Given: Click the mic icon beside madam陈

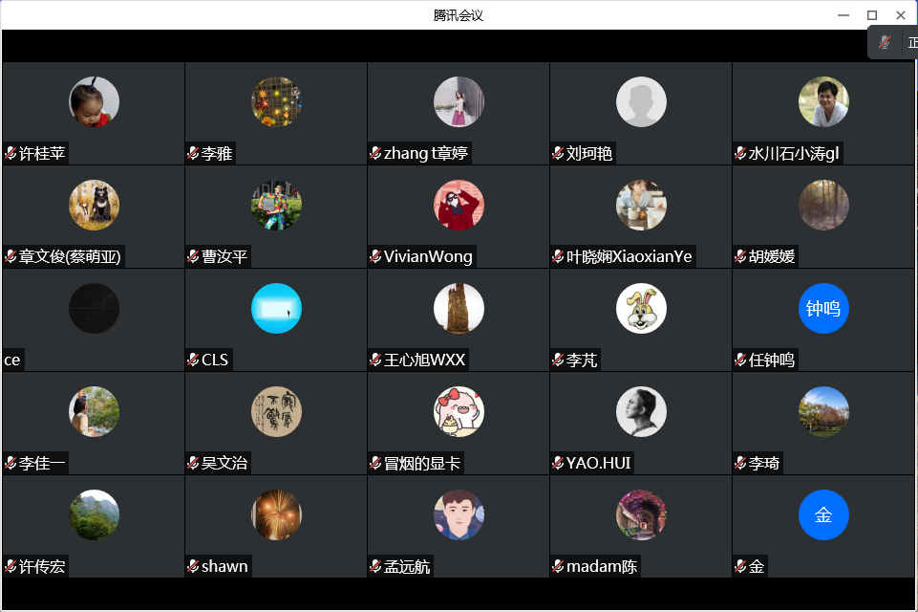Looking at the screenshot, I should [559, 566].
